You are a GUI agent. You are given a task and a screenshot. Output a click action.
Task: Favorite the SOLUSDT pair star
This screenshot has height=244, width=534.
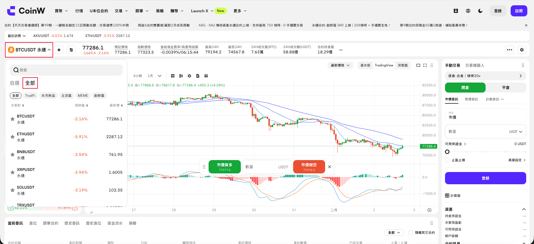pos(13,190)
